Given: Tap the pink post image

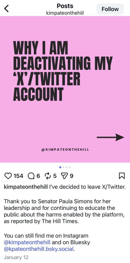Looking at the screenshot, I should (65, 89).
